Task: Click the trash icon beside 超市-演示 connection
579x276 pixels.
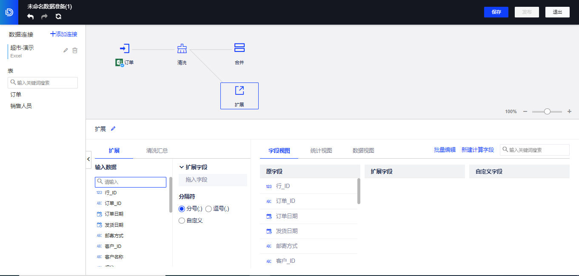Action: [x=75, y=50]
